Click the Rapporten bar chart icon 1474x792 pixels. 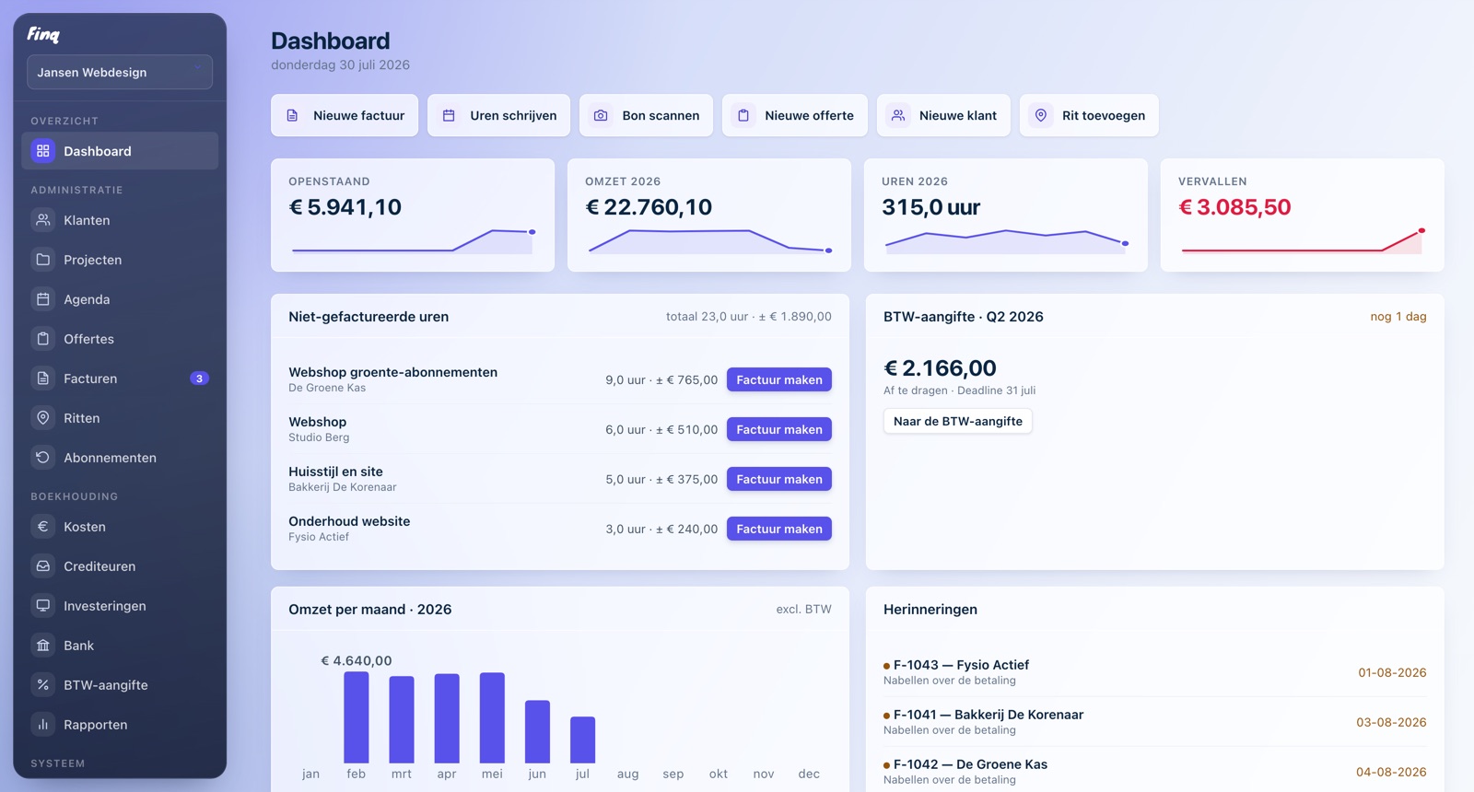pyautogui.click(x=43, y=725)
